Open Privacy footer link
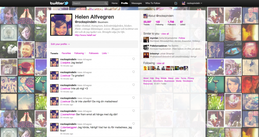The image size is (259, 137). coord(191,78)
